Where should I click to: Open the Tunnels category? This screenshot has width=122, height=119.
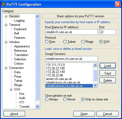pyautogui.click(x=24, y=107)
